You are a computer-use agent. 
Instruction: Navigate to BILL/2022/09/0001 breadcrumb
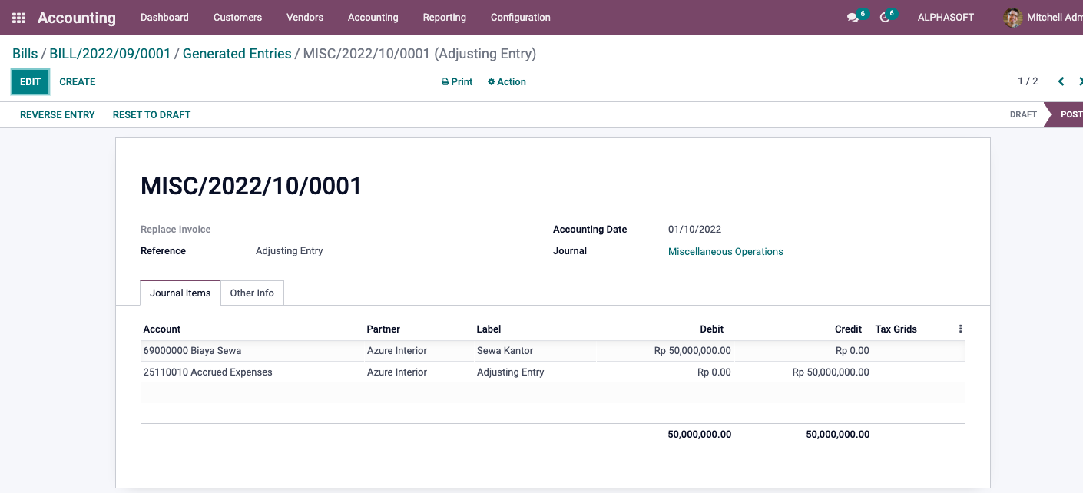pyautogui.click(x=110, y=54)
